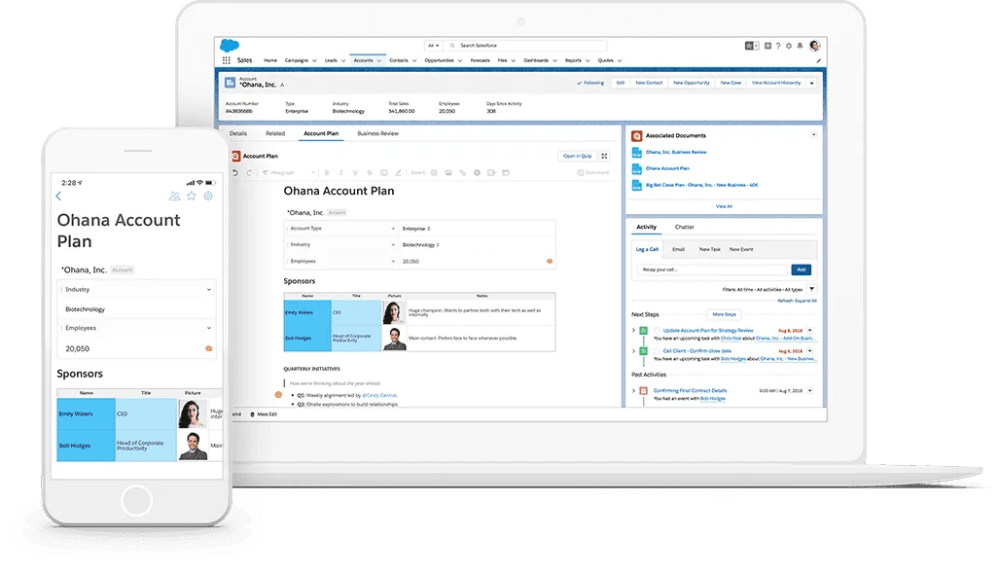
Task: Apply bold formatting in Quip toolbar
Action: [x=327, y=173]
